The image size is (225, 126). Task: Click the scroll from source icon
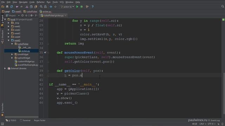(22, 15)
